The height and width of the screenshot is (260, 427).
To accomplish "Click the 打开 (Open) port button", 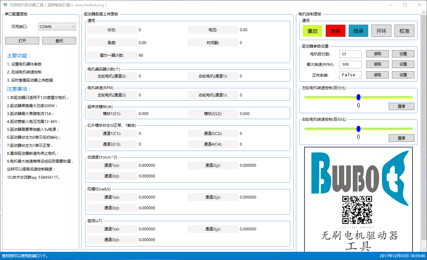I will click(x=22, y=41).
